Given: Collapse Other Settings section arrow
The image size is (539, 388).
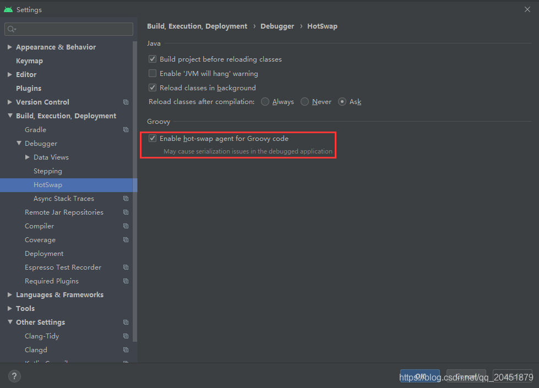Looking at the screenshot, I should click(x=10, y=322).
